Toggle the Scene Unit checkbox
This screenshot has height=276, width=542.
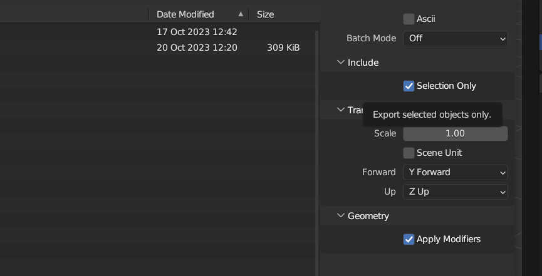click(x=409, y=153)
